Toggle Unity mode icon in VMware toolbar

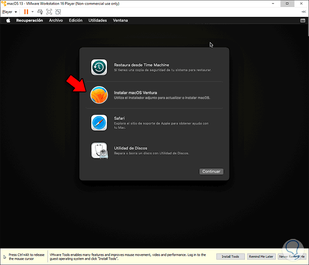(58, 12)
